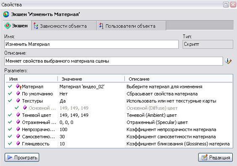Click the Описание text field
This screenshot has width=237, height=166.
[x=113, y=61]
